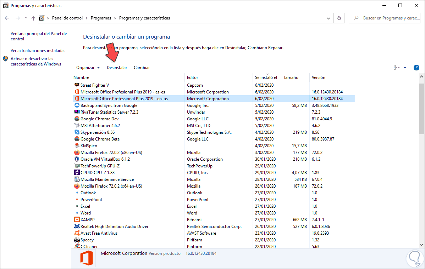The image size is (425, 269).
Task: Go up one level with up arrow
Action: click(x=33, y=18)
